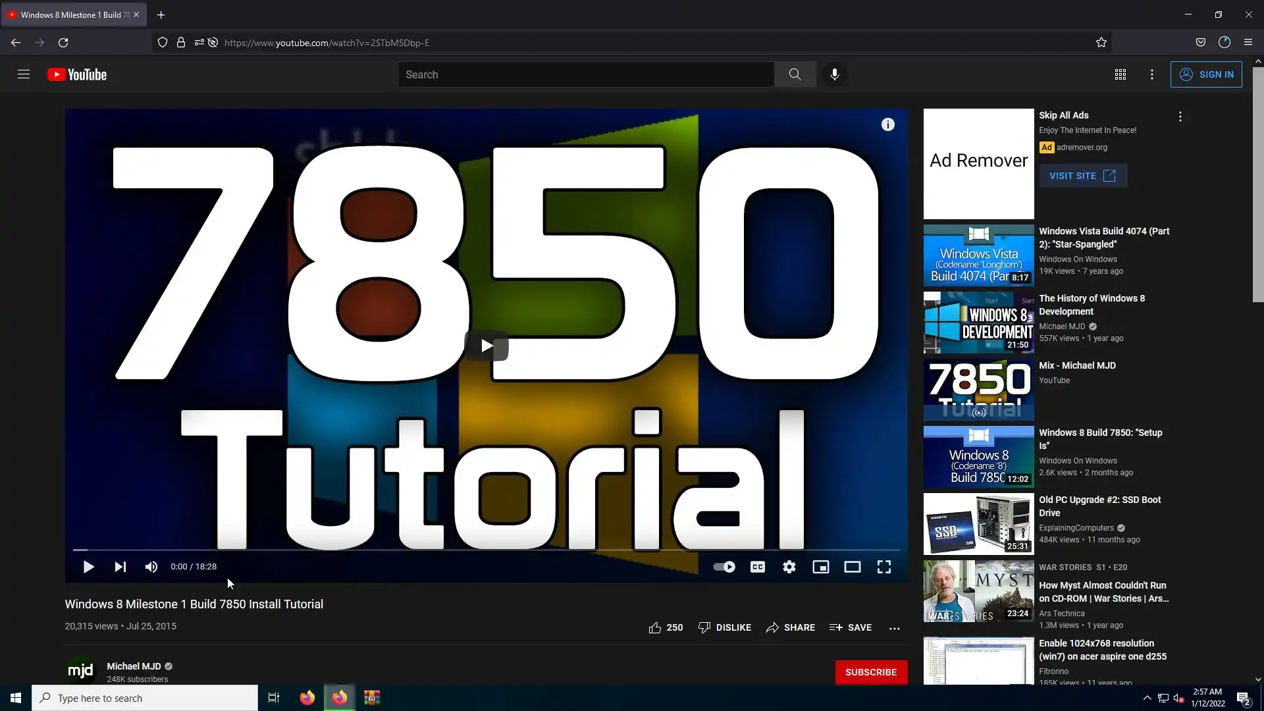Select the Windows 8 Milestone browser tab
Image resolution: width=1264 pixels, height=711 pixels.
pyautogui.click(x=72, y=14)
